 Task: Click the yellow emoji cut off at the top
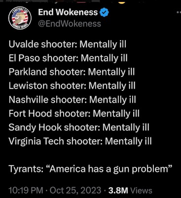tap(122, 1)
